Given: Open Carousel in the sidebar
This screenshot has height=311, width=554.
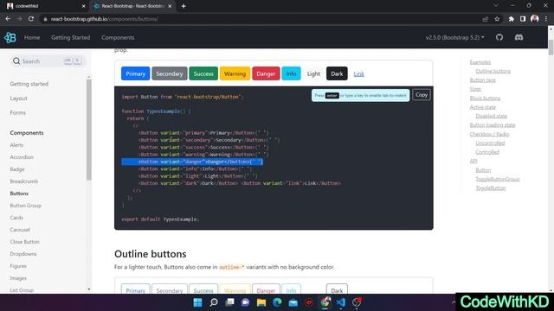Looking at the screenshot, I should [x=20, y=230].
